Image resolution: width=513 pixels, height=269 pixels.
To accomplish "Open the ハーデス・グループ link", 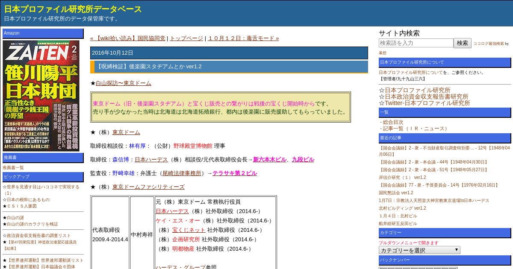I will 180,267.
